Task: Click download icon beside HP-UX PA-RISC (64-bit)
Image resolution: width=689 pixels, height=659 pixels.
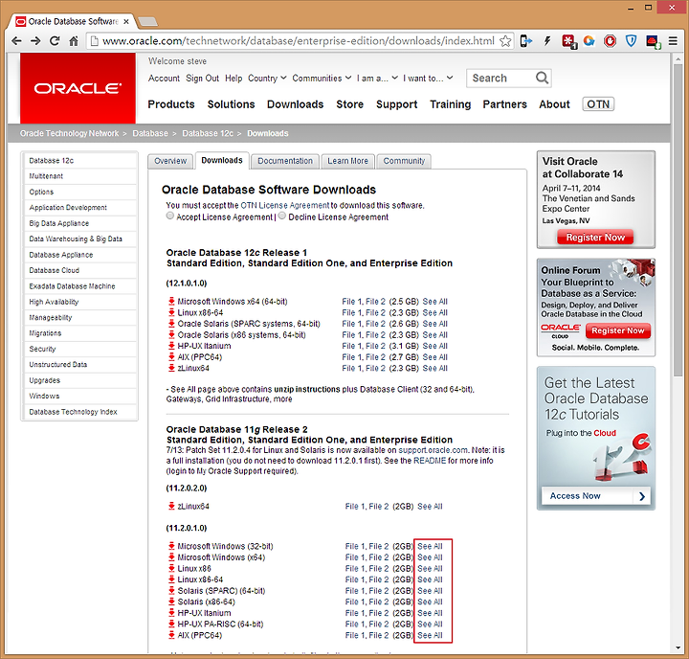Action: [171, 624]
